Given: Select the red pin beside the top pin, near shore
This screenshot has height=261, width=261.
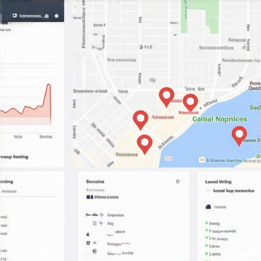Looking at the screenshot, I should click(x=190, y=103).
